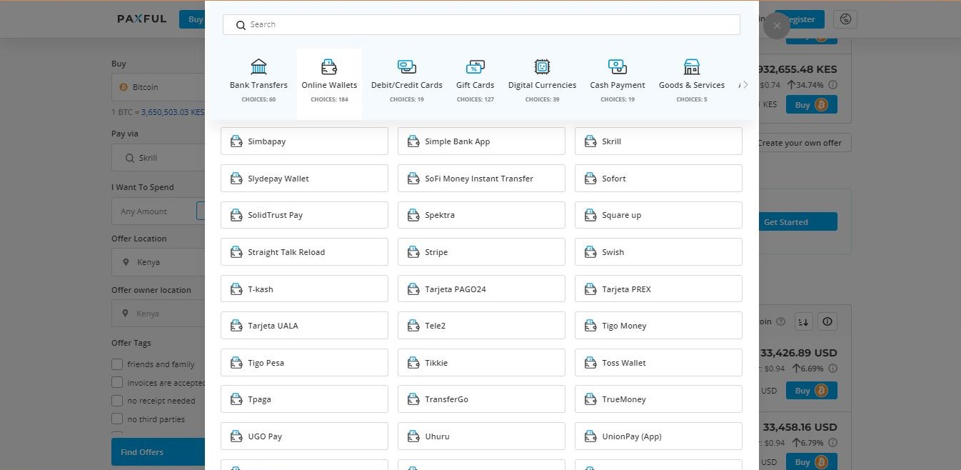
Task: Select Tarjeta PAGO24
Action: (x=481, y=289)
